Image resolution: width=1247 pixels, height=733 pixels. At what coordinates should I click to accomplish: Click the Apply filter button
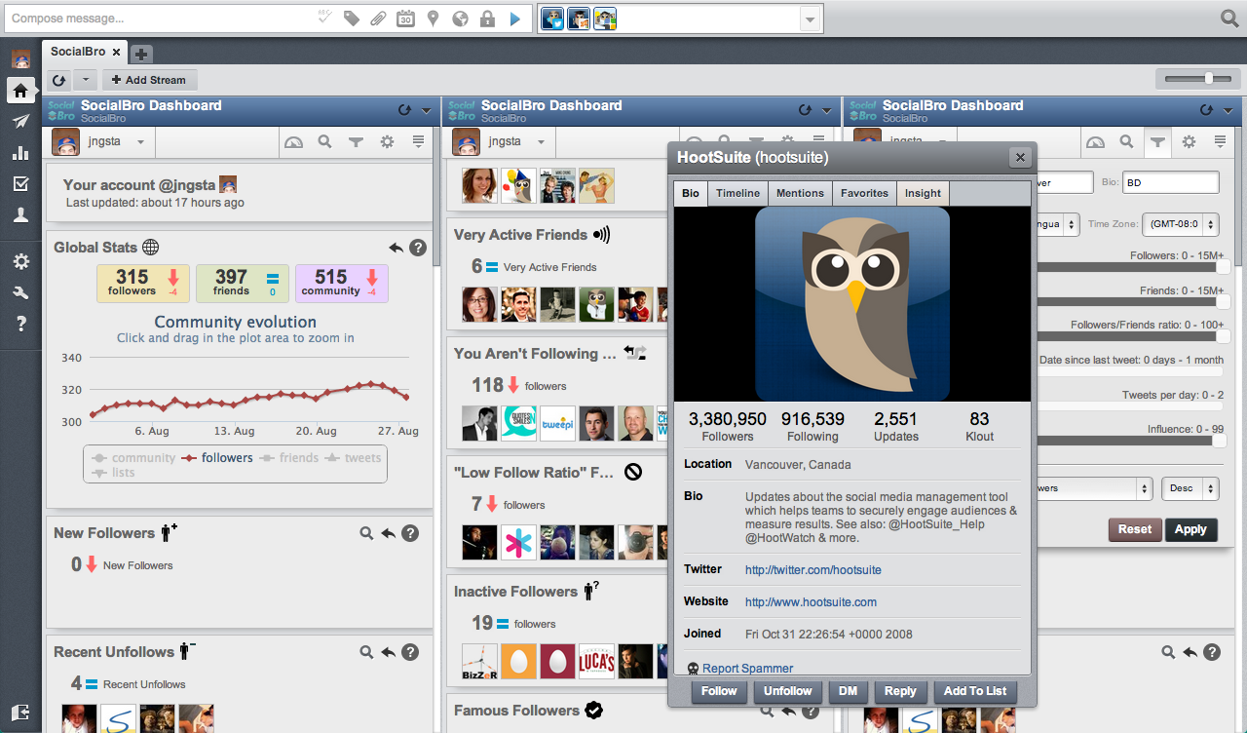point(1190,529)
